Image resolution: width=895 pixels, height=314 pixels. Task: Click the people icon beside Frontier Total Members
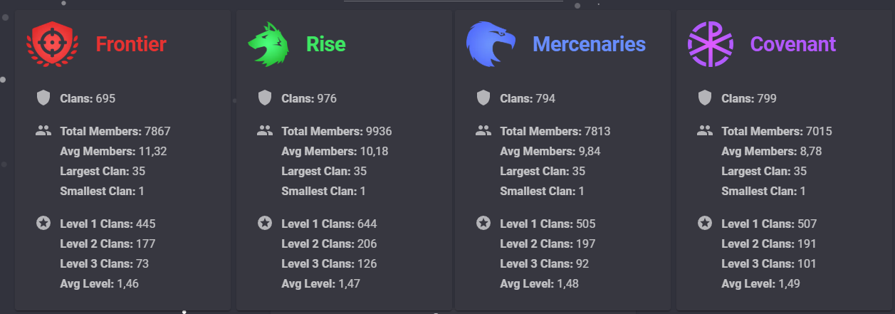(43, 131)
